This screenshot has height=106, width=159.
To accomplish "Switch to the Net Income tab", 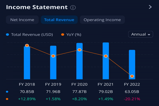I will point(22,20).
